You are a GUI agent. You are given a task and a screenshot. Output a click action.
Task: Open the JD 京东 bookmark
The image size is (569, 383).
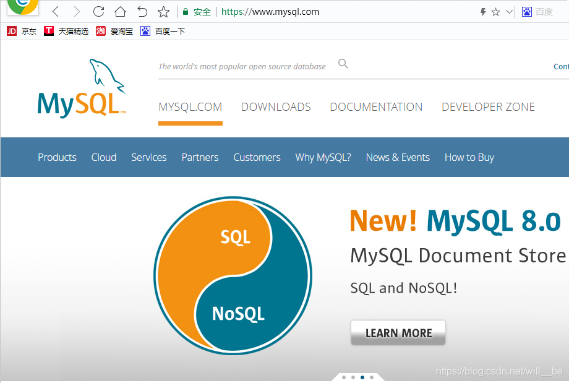[22, 31]
